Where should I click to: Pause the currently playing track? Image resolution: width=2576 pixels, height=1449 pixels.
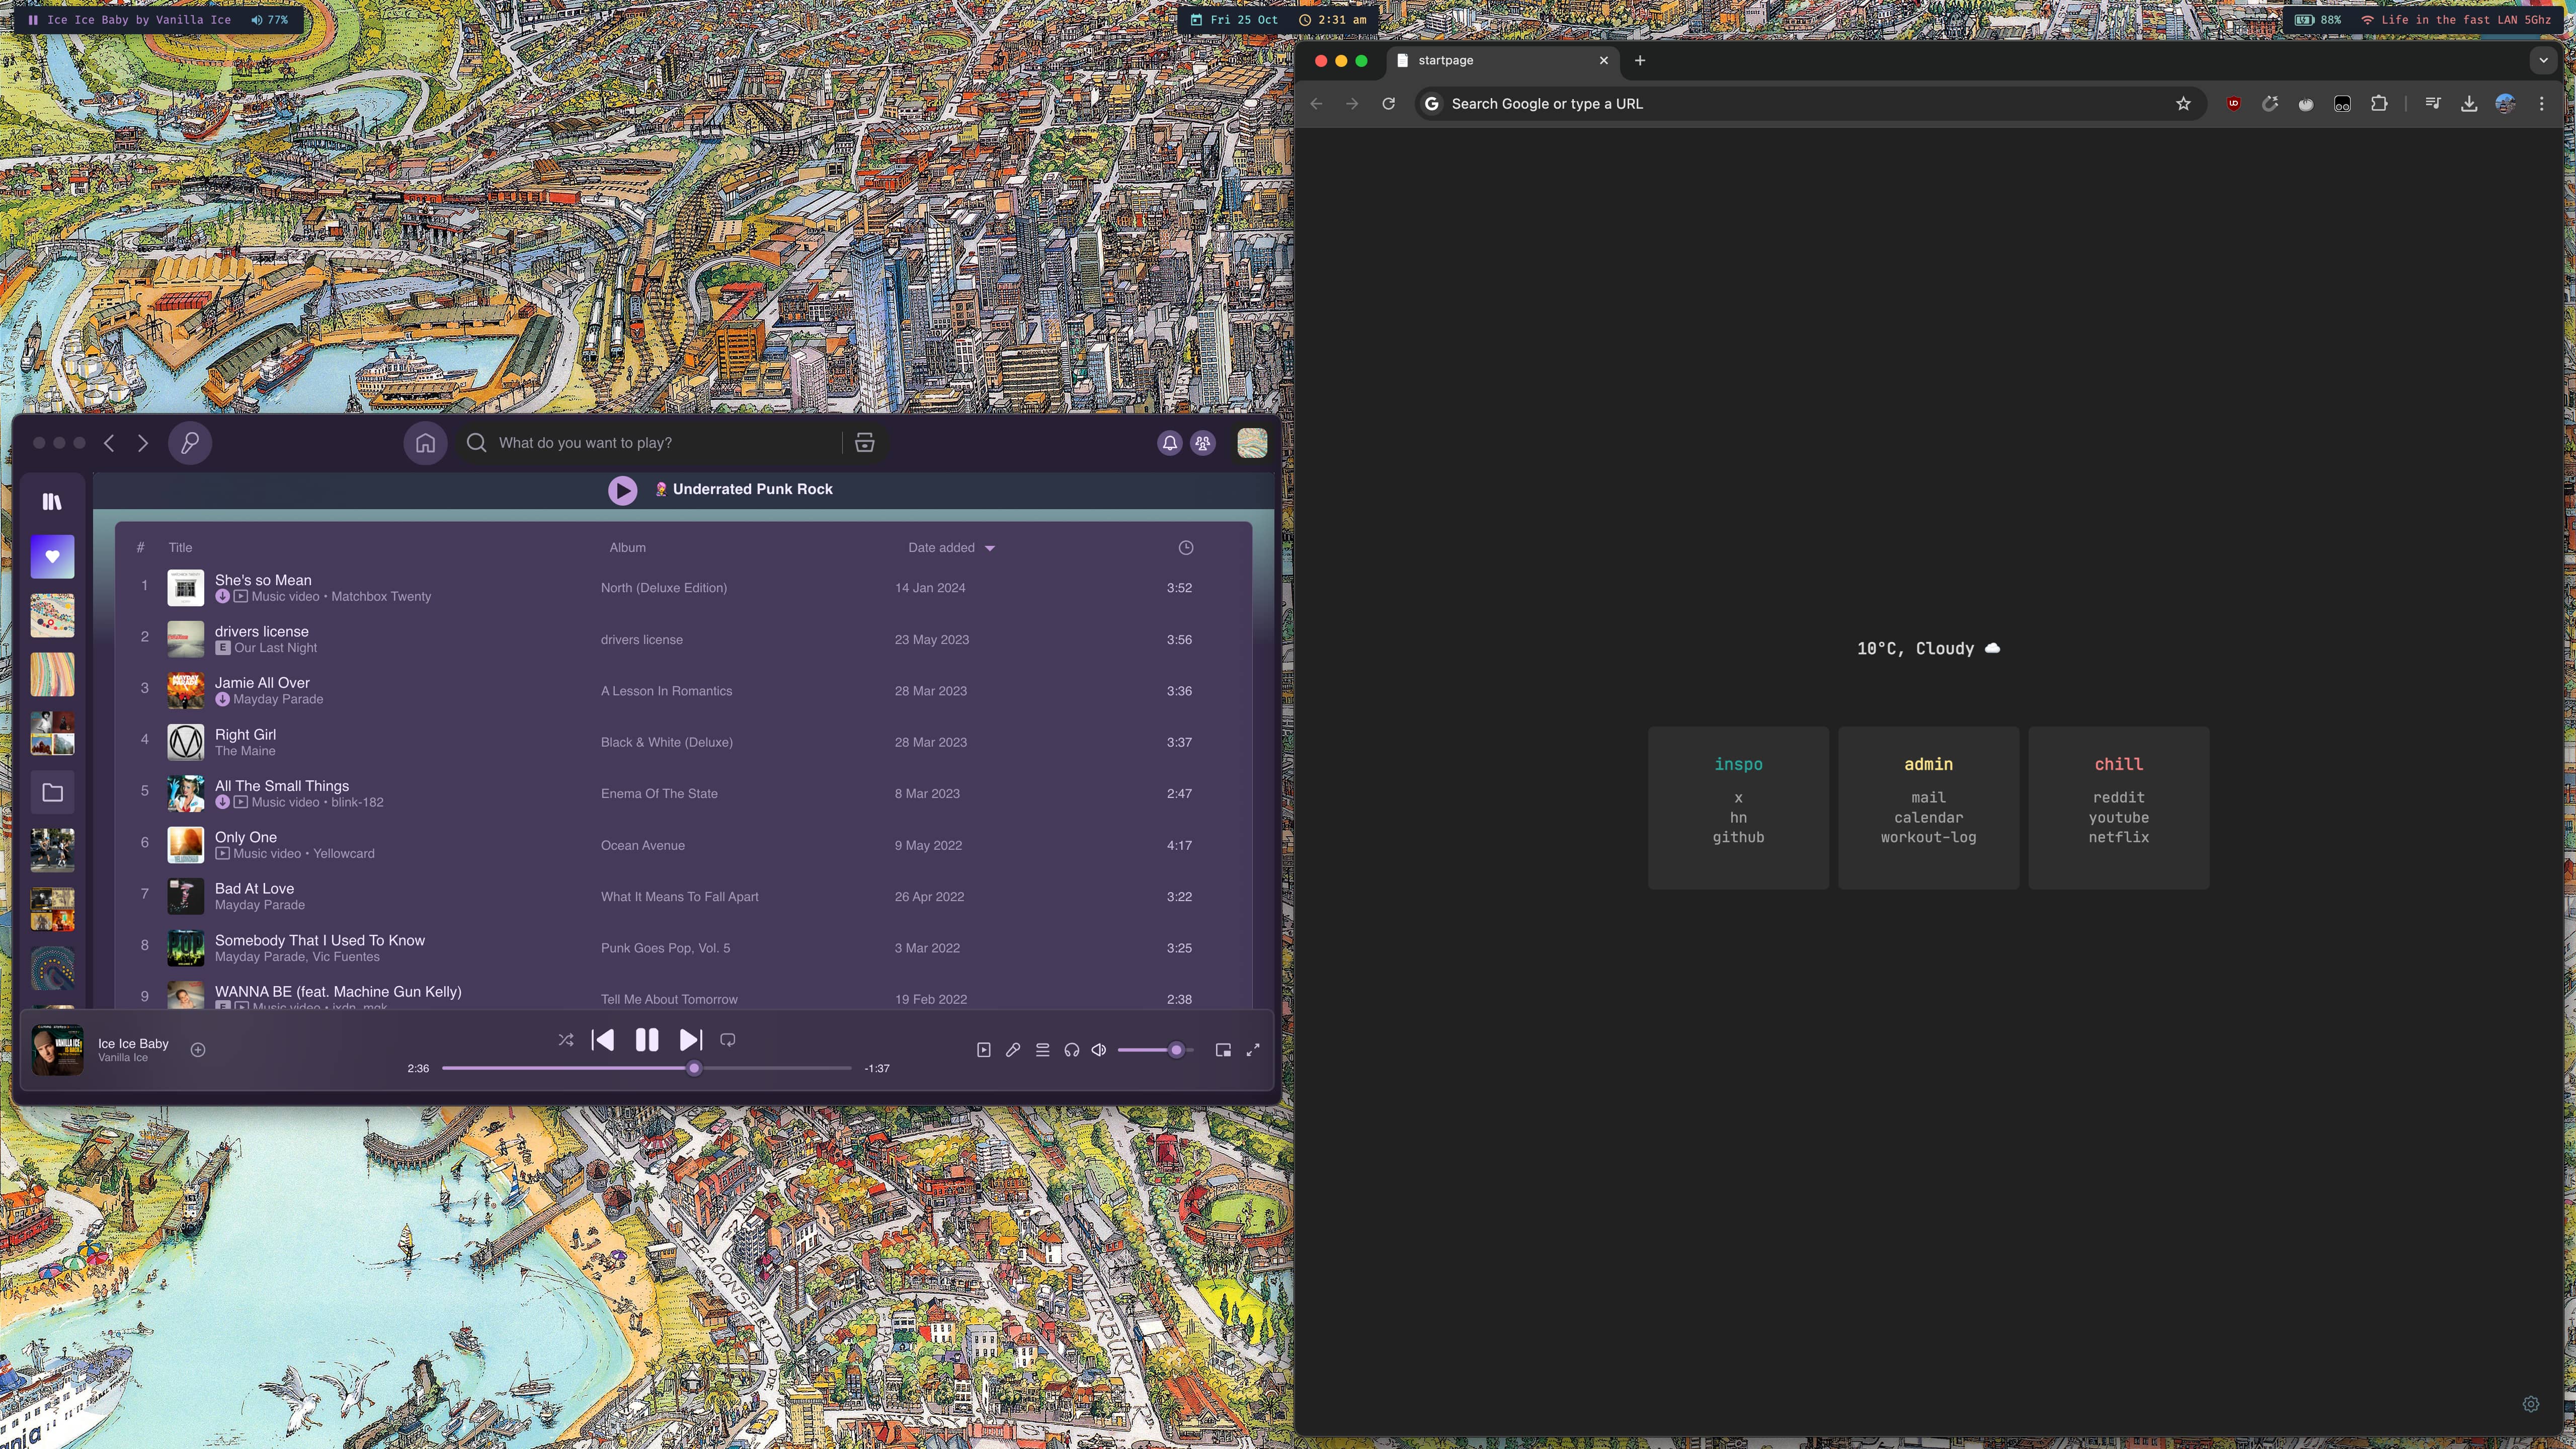(647, 1040)
